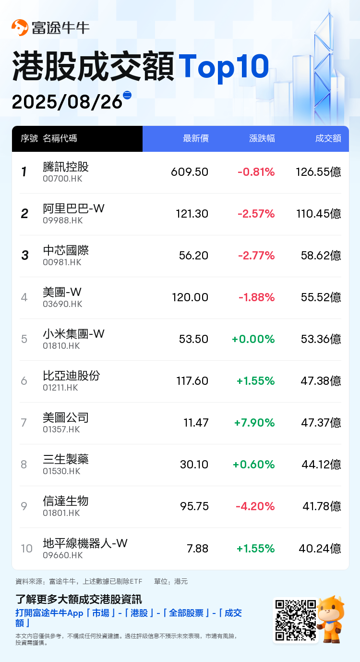360x662 pixels.
Task: Select the 中芯國際 stock name
Action: [x=66, y=250]
